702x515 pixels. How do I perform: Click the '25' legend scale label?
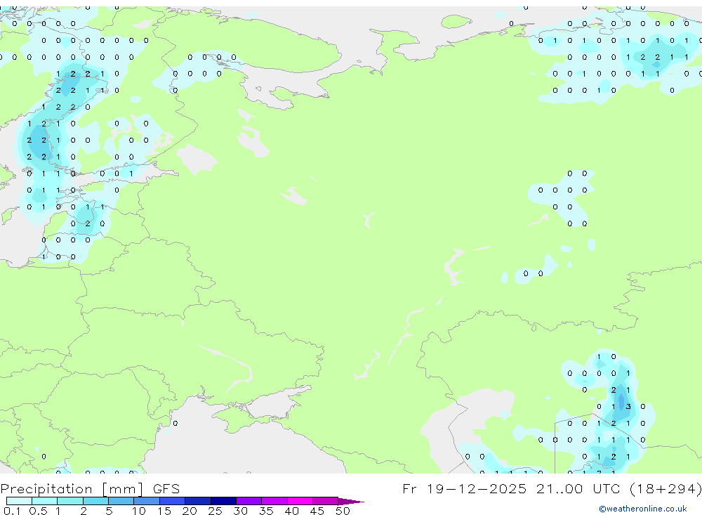[215, 511]
